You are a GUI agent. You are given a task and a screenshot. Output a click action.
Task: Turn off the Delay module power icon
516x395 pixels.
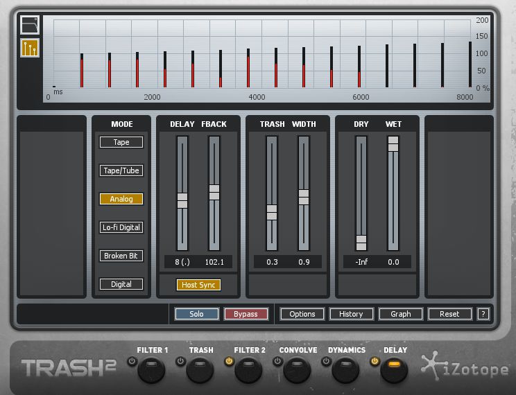point(375,362)
